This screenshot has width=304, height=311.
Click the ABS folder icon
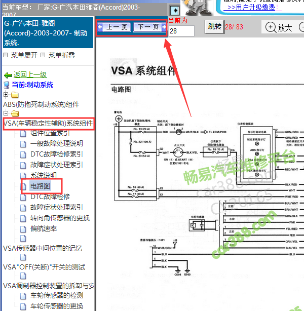(15, 95)
